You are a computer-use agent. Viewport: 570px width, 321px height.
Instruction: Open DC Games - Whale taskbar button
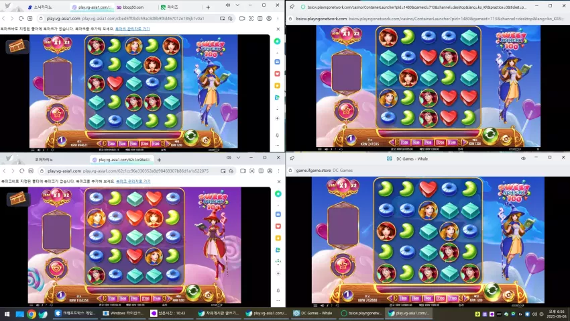pos(313,313)
